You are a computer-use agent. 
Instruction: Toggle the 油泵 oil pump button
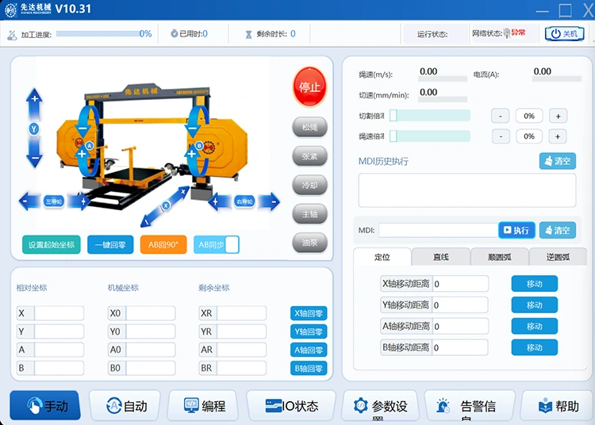point(309,243)
